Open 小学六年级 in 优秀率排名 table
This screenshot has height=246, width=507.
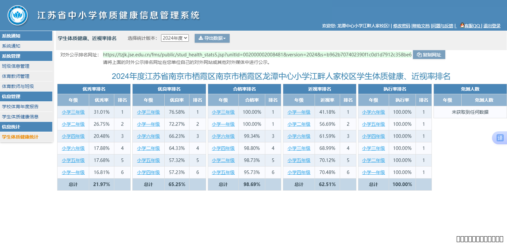(x=73, y=148)
